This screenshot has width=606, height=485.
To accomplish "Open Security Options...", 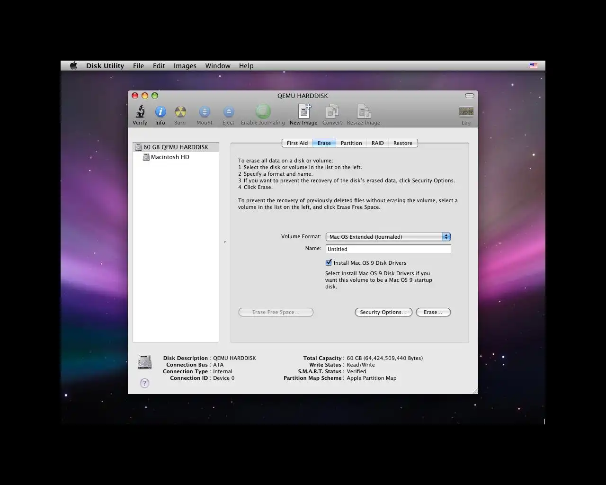I will (383, 312).
